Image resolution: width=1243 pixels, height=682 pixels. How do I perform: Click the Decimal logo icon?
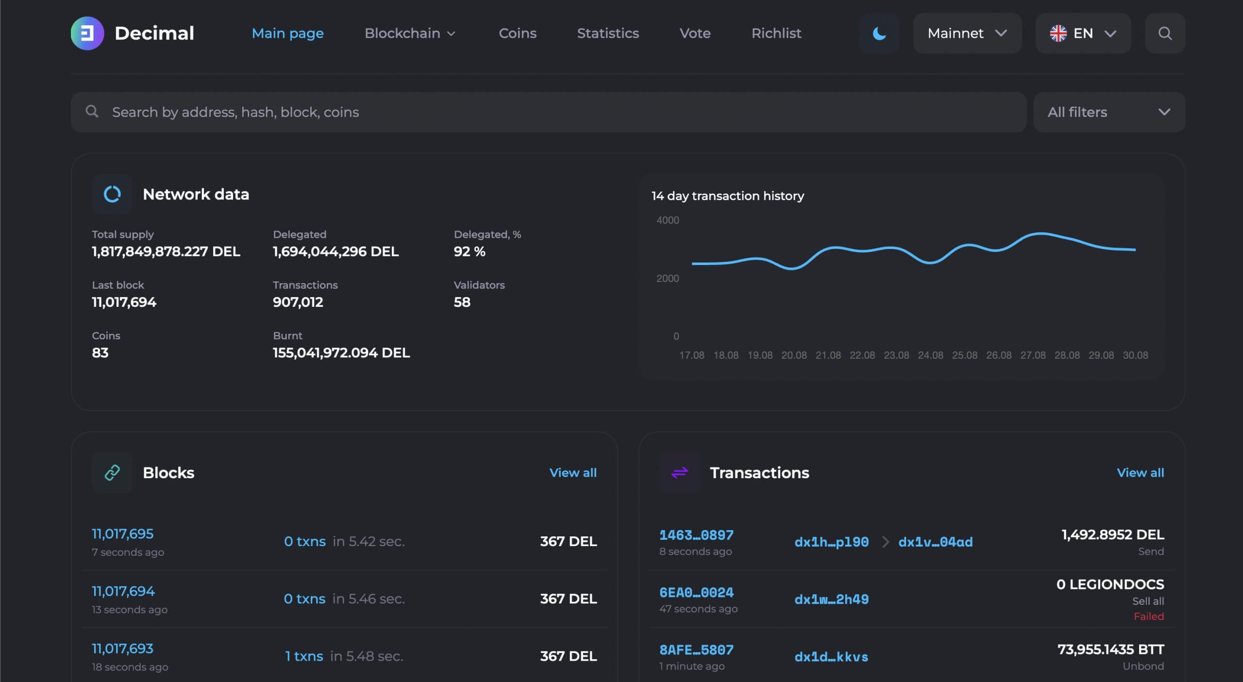click(87, 33)
